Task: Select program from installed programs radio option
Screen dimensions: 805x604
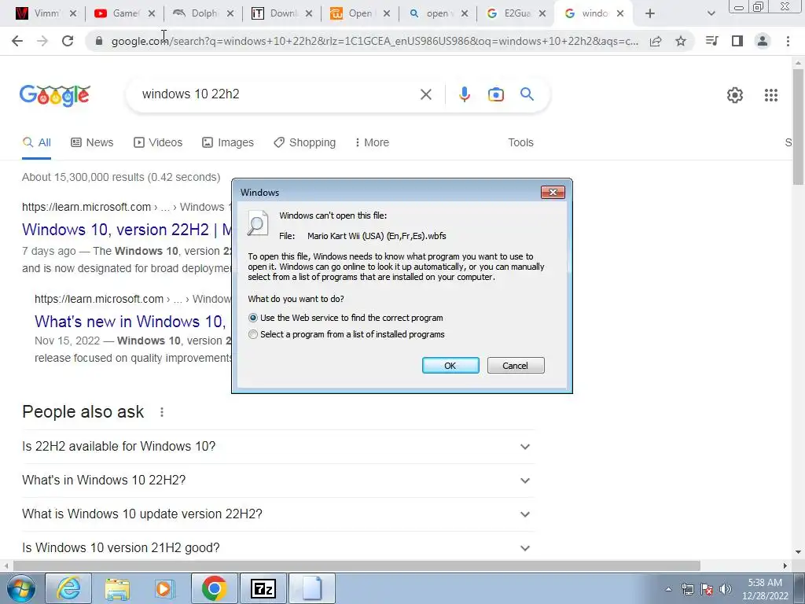Action: tap(252, 334)
